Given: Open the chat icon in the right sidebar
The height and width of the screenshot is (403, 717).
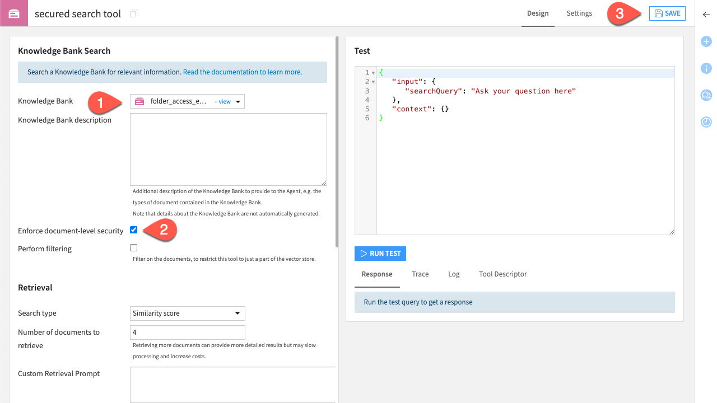Looking at the screenshot, I should point(706,95).
